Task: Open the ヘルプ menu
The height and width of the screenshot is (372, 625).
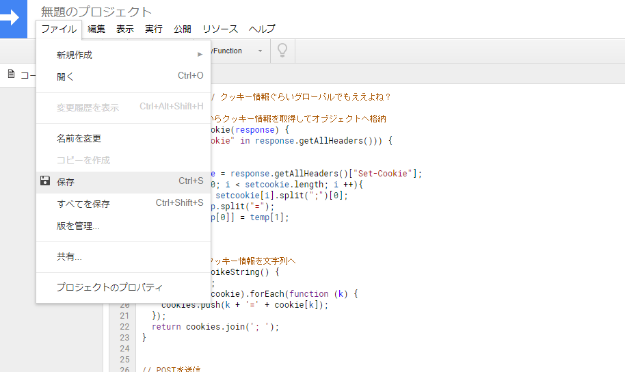Action: 262,29
